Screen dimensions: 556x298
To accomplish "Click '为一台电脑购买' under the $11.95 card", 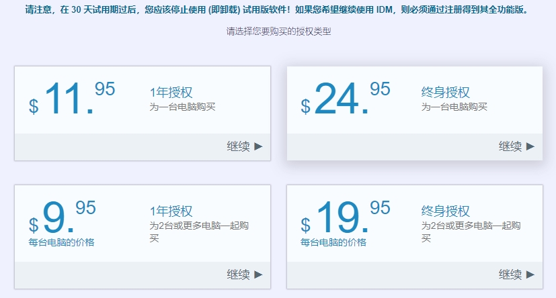I will (x=182, y=107).
